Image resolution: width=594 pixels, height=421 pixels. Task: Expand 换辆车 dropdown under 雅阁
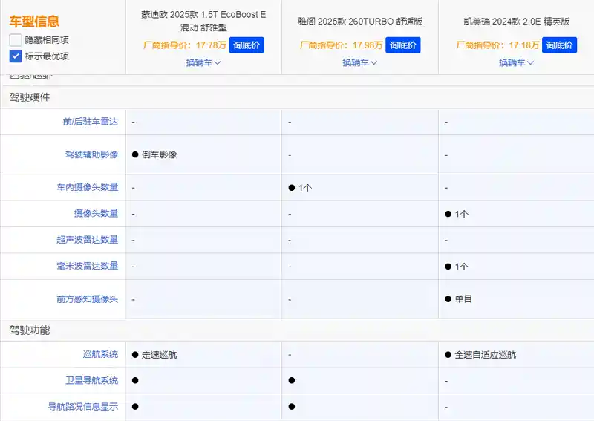[x=359, y=62]
